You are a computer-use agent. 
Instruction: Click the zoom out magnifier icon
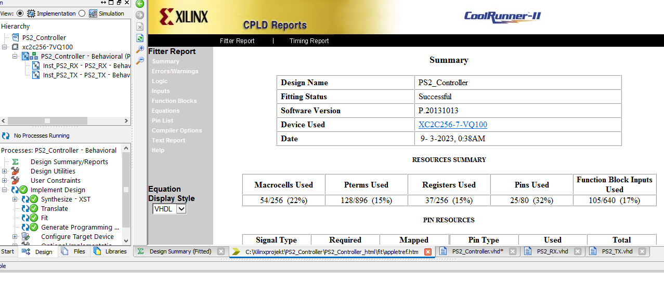(139, 61)
